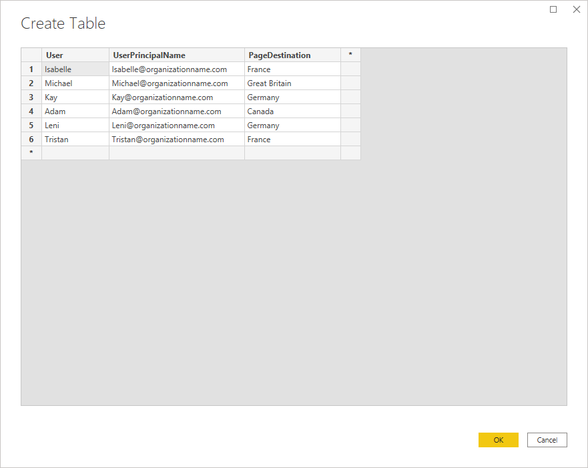Select the Tristan user cell
The height and width of the screenshot is (468, 588).
[x=75, y=140]
